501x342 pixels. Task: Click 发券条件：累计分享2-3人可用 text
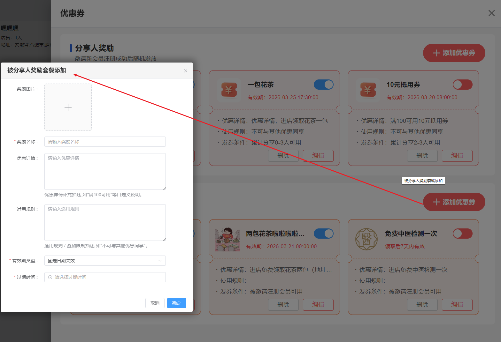tap(400, 143)
